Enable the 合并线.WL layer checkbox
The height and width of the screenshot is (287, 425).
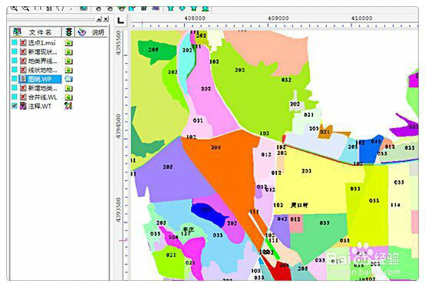tap(15, 97)
